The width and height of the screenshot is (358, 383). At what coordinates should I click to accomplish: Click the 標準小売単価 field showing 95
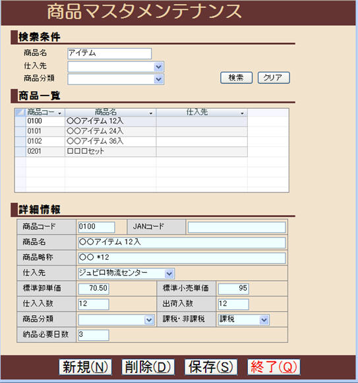tap(233, 289)
